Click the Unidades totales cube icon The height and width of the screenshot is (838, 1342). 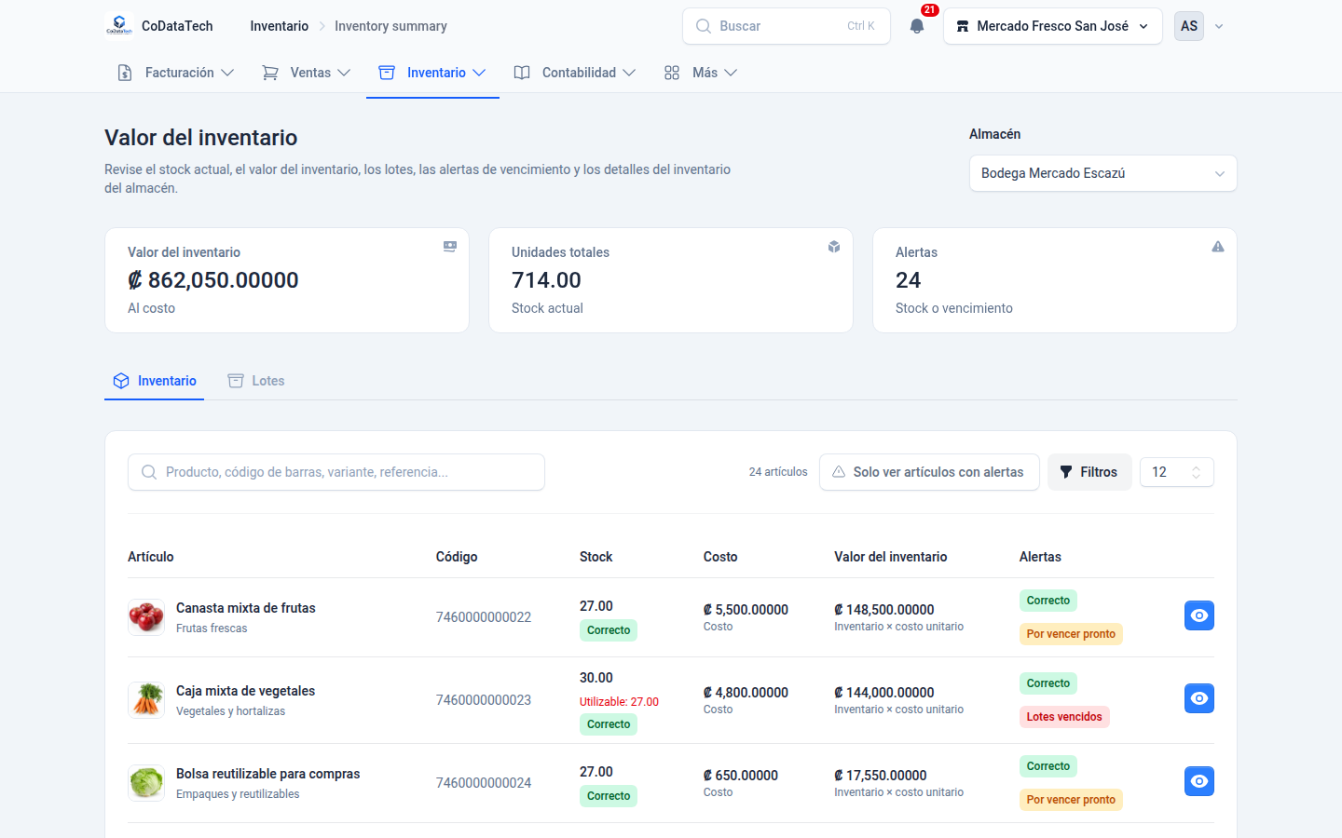(x=834, y=247)
